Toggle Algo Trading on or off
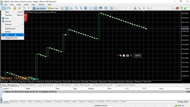The width and height of the screenshot is (190, 107). point(39,8)
